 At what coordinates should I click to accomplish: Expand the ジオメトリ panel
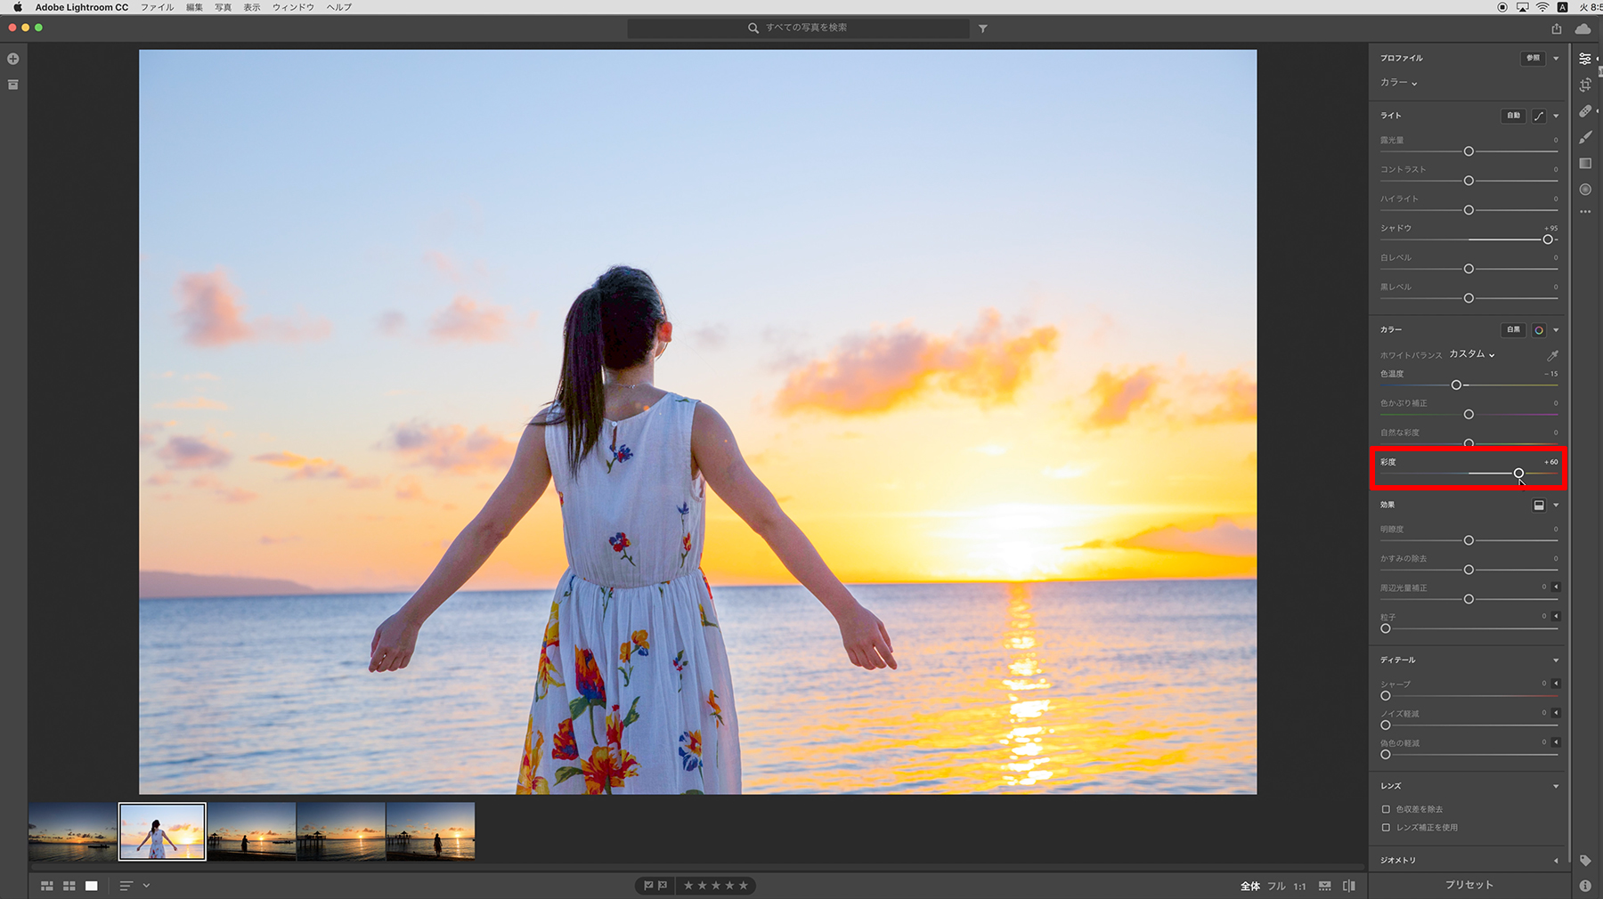point(1556,860)
